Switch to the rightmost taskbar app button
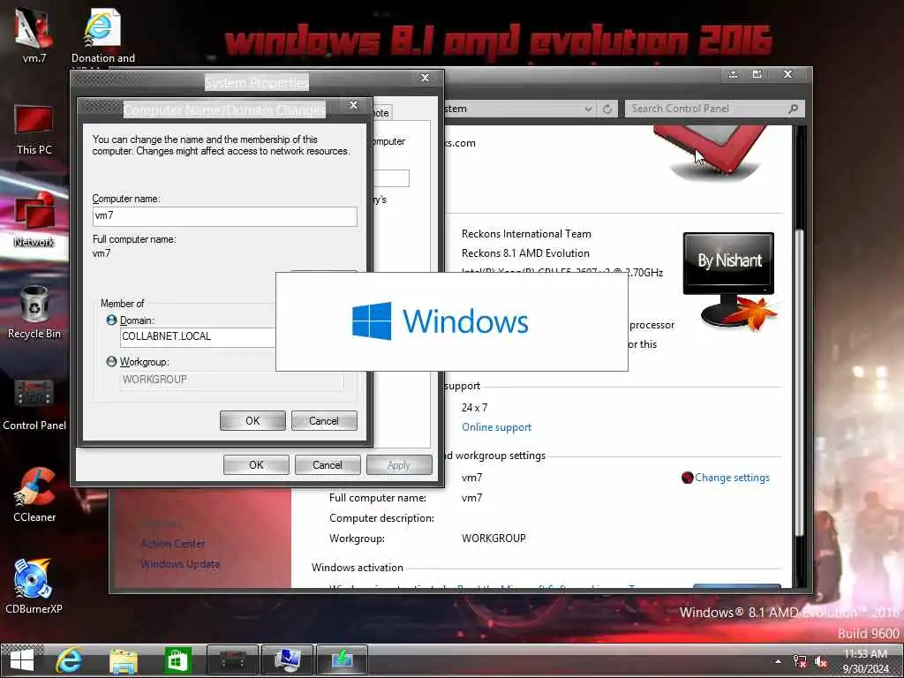 tap(342, 659)
